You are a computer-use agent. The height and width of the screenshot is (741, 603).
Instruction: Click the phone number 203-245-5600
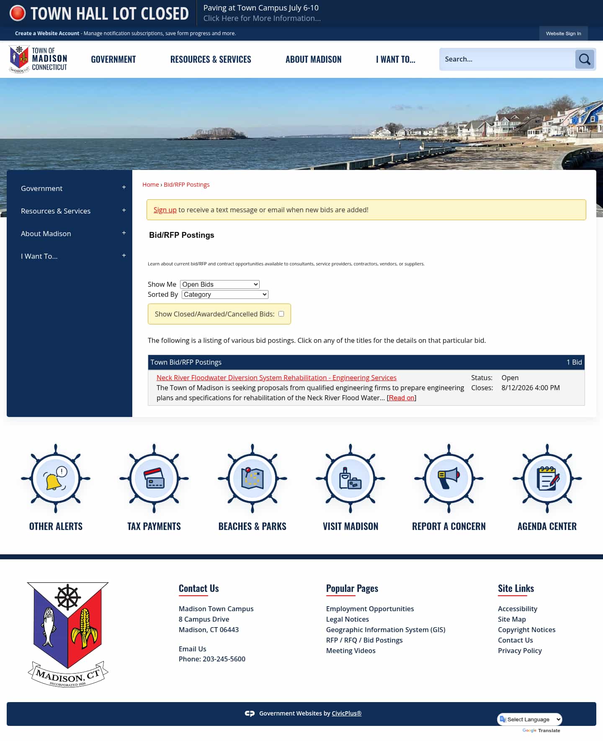[224, 659]
